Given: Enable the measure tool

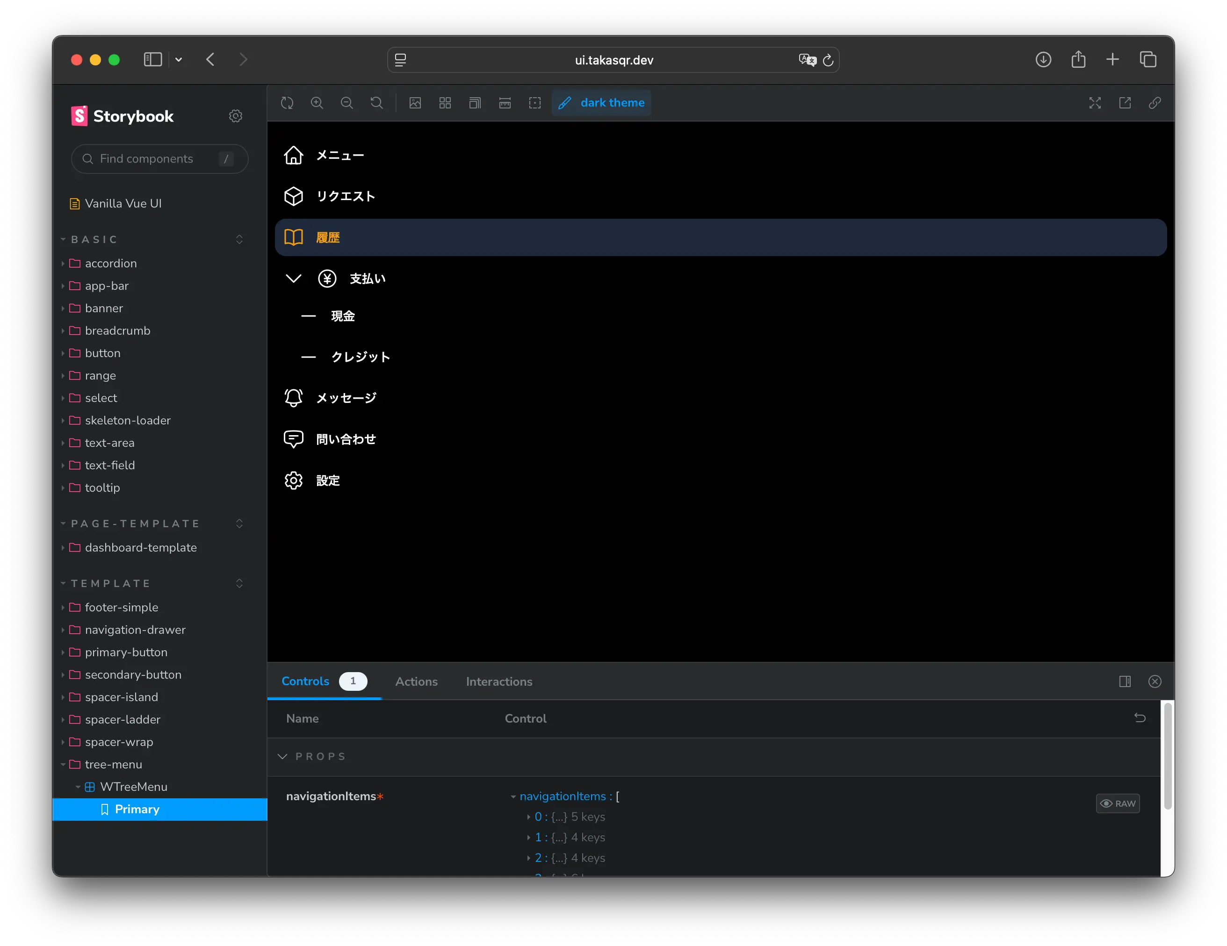Looking at the screenshot, I should (505, 103).
